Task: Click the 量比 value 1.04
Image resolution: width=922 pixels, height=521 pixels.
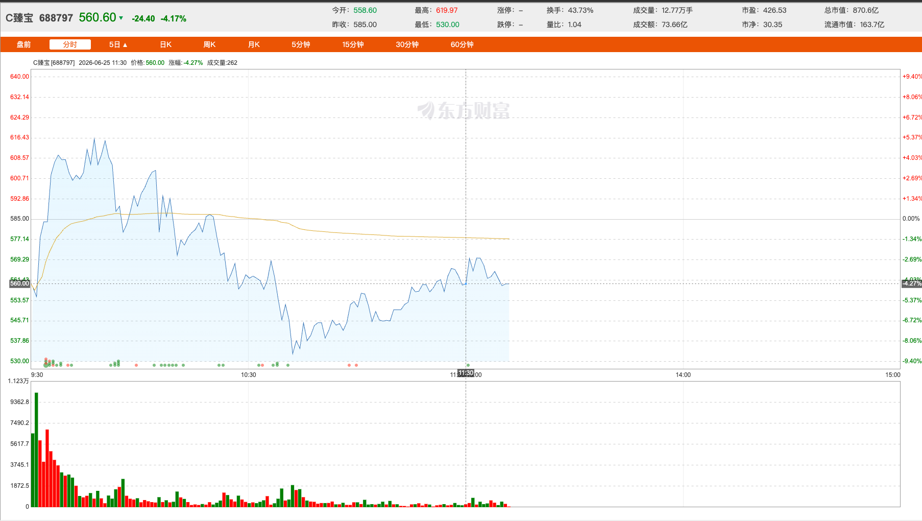Action: click(x=574, y=25)
